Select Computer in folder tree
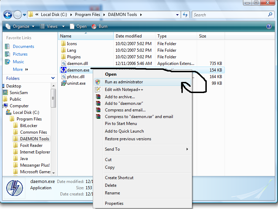This screenshot has width=278, height=209. click(x=19, y=106)
